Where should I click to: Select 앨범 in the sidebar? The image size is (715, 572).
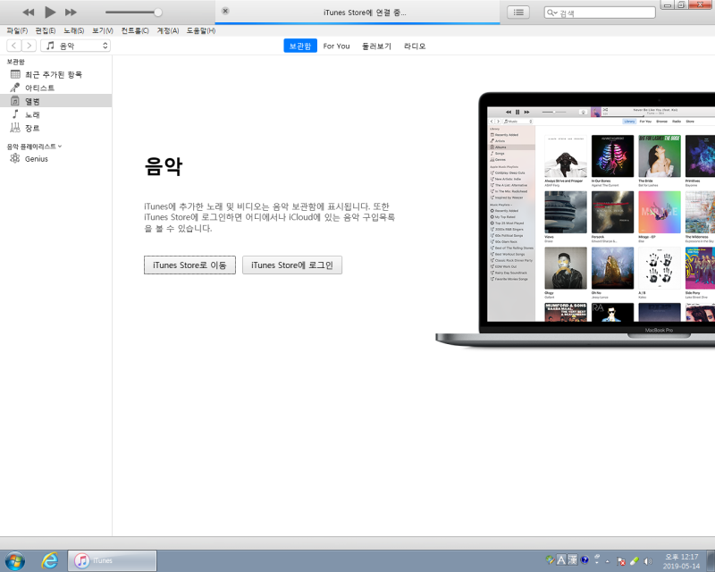coord(55,101)
